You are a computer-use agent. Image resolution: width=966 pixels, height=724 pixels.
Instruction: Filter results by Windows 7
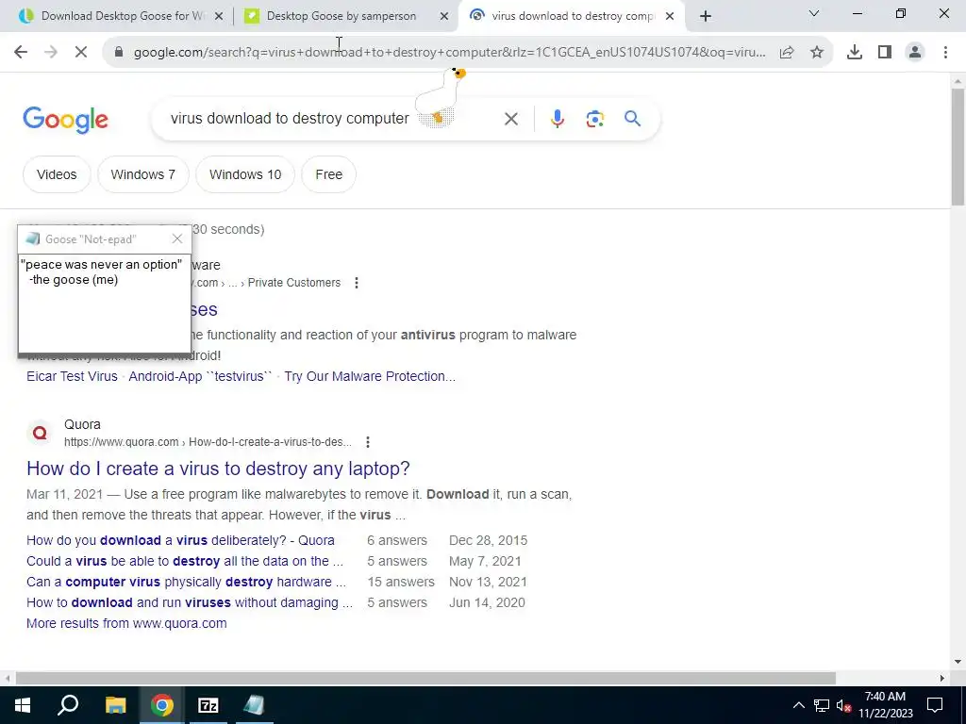143,174
